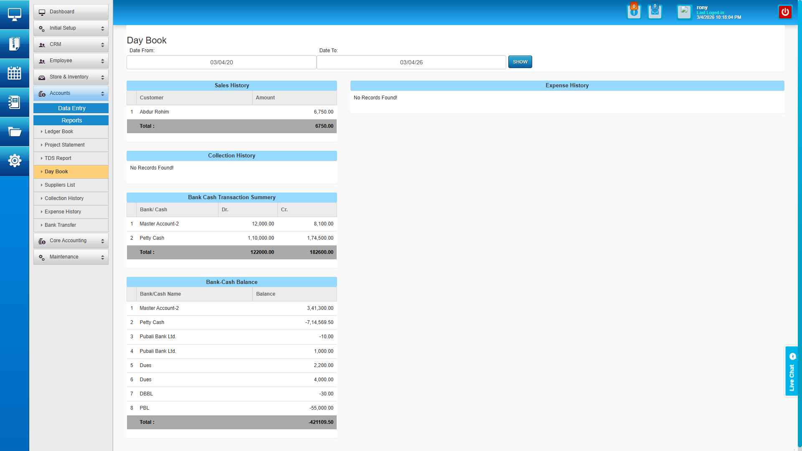Expand the Store & Inventory menu

[71, 77]
